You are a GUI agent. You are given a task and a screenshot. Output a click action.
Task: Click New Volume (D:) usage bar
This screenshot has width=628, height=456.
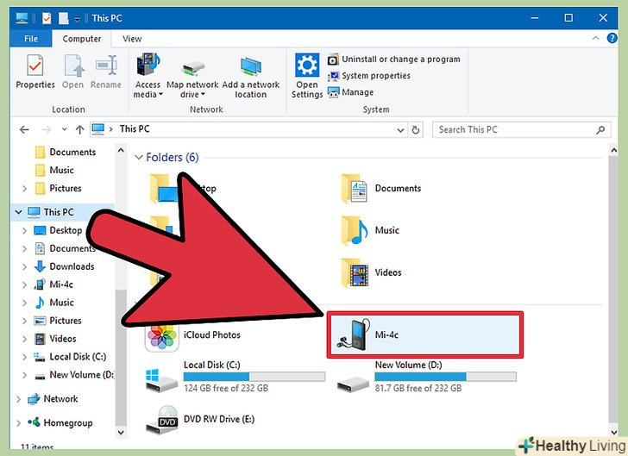pos(445,377)
